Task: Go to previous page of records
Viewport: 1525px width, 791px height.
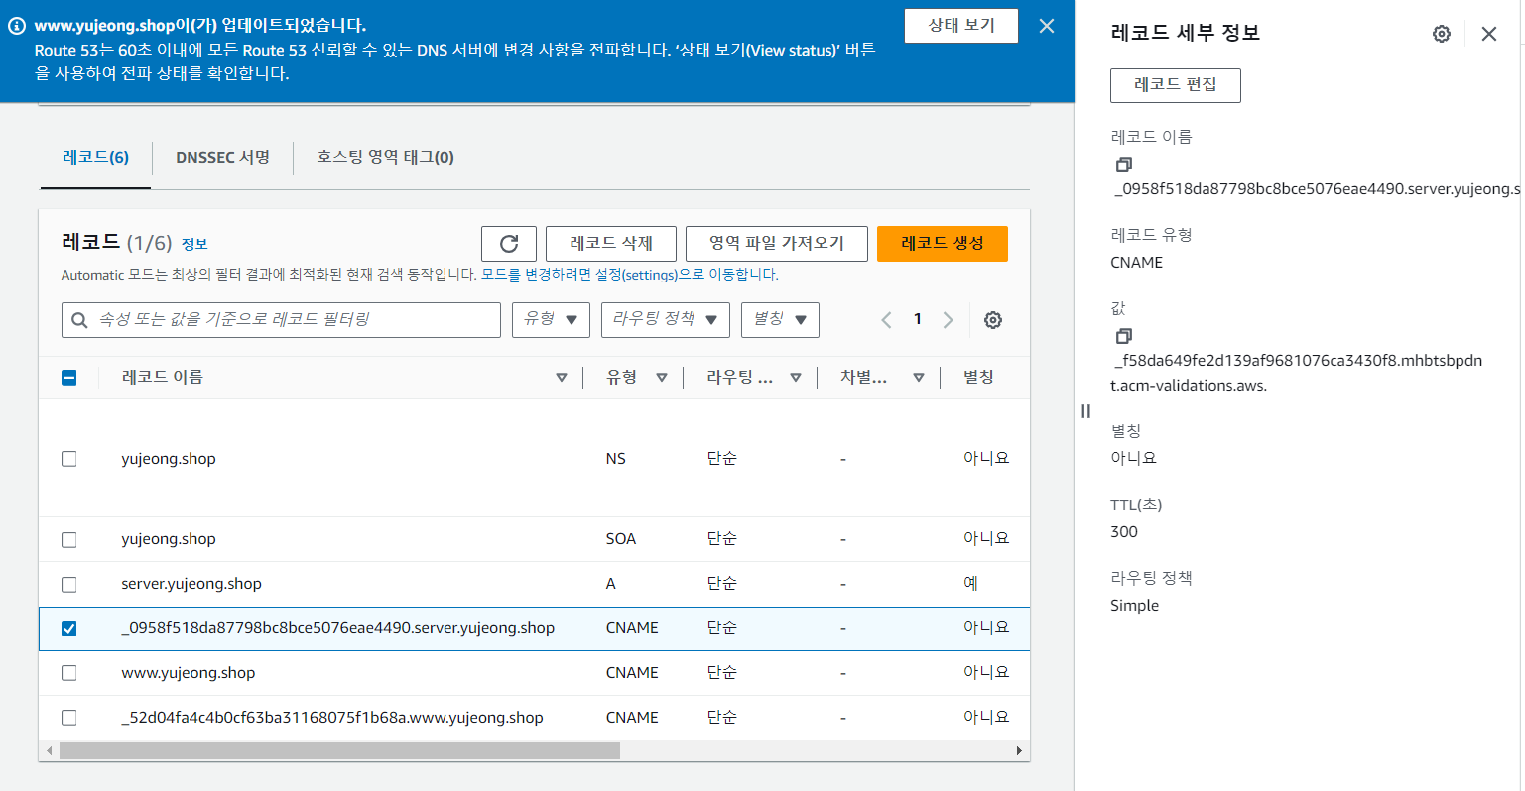Action: pos(886,320)
